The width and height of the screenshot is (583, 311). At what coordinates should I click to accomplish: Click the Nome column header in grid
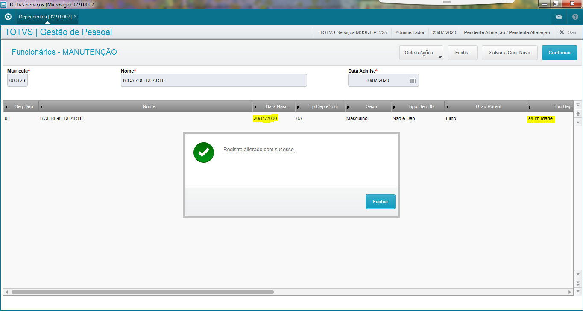click(x=146, y=106)
